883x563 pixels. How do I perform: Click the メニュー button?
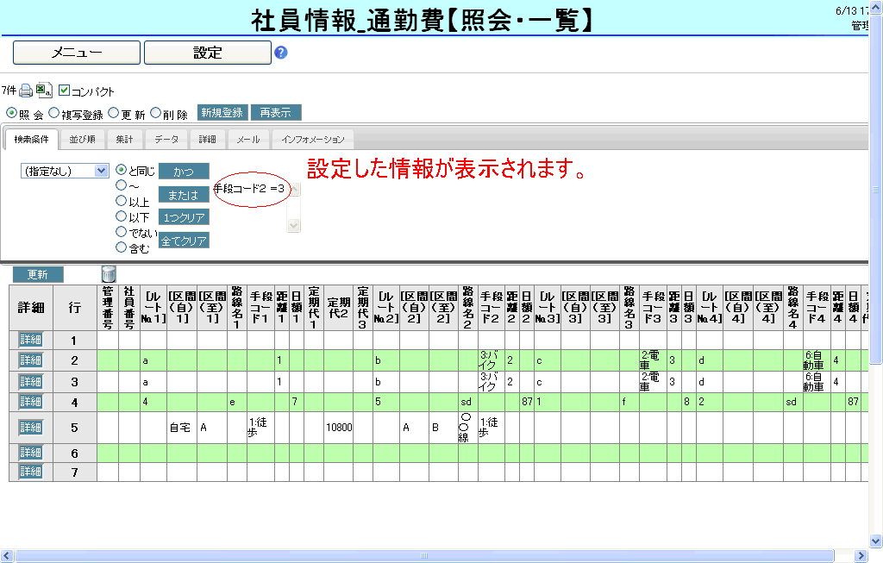point(77,53)
